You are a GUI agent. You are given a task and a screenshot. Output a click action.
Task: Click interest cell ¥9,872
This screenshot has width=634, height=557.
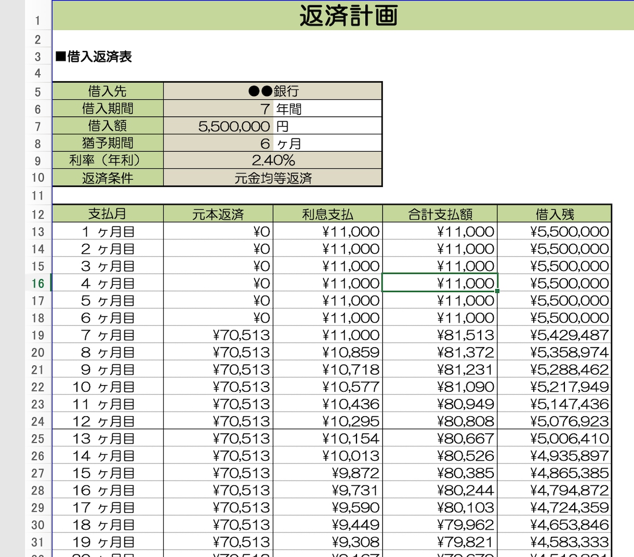pyautogui.click(x=328, y=473)
